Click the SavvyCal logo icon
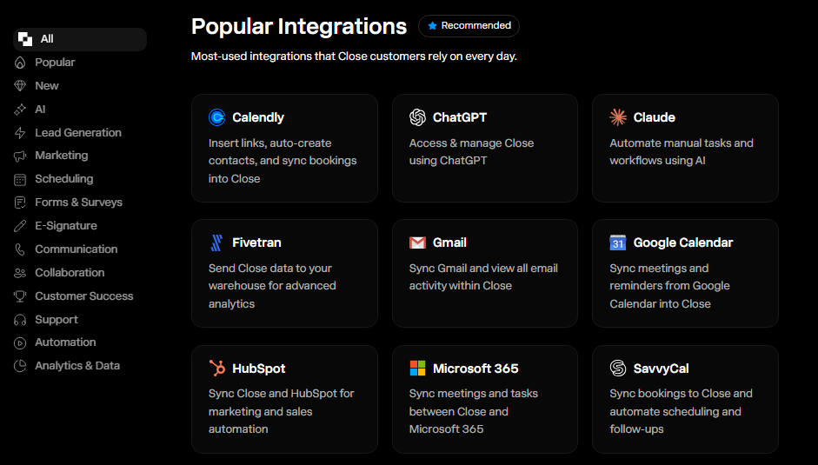Viewport: 818px width, 465px height. (618, 368)
